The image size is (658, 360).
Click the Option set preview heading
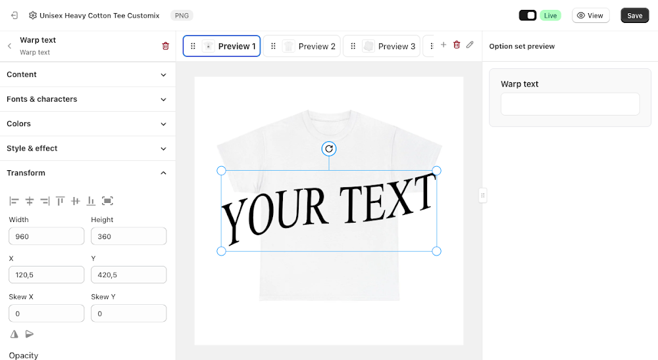(x=522, y=46)
